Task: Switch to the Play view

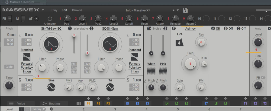Action: tap(54, 10)
